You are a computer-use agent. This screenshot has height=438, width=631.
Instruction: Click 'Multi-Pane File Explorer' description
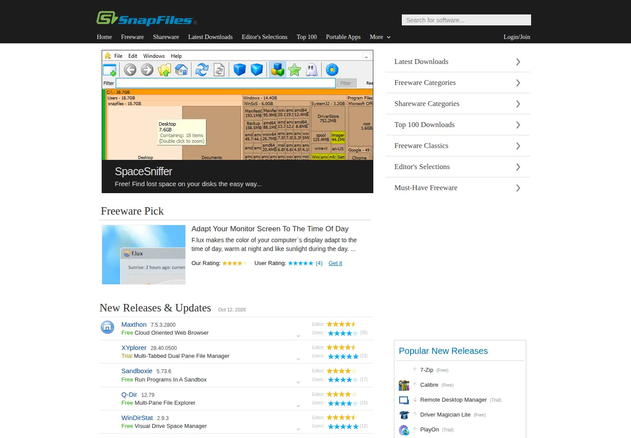tap(165, 403)
